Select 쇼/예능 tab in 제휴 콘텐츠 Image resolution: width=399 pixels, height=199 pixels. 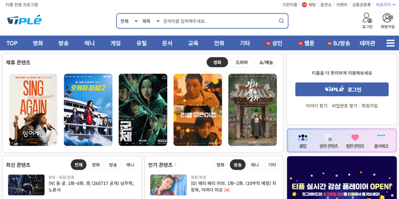266,62
